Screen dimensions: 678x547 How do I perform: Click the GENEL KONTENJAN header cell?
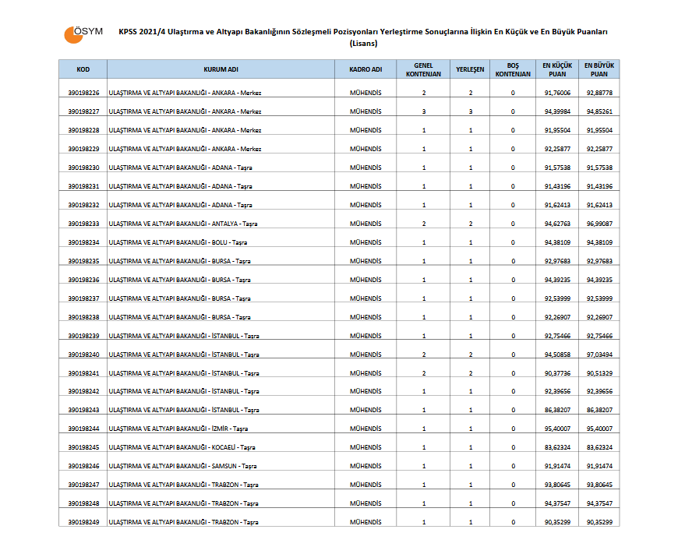(x=423, y=69)
